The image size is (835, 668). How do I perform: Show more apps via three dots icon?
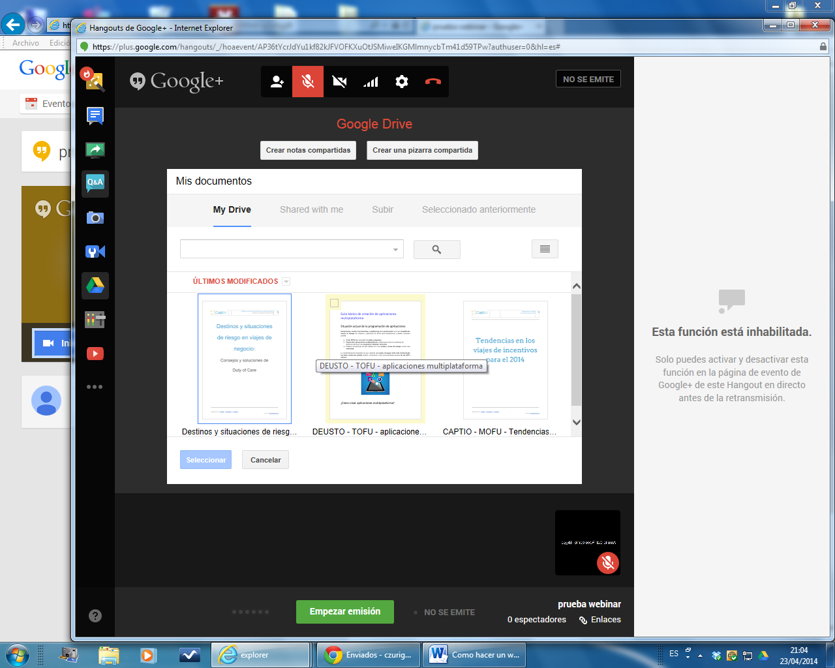pos(95,387)
